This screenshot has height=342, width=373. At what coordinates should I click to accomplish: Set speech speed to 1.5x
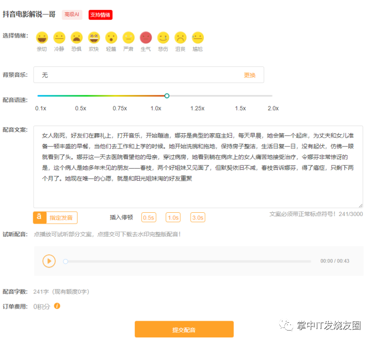click(x=240, y=108)
